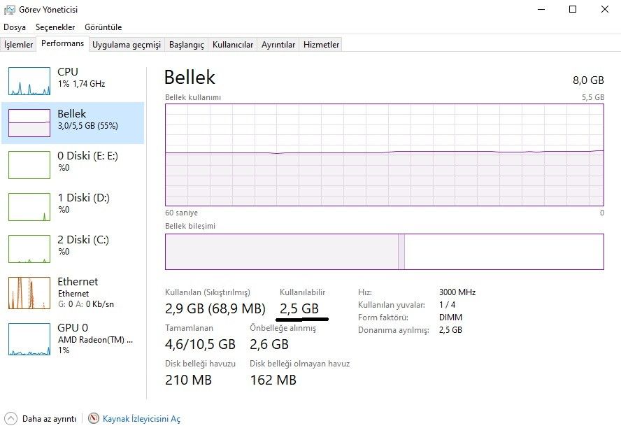Click the Görev Yöneticisi title bar icon
The height and width of the screenshot is (435, 621).
[x=10, y=10]
